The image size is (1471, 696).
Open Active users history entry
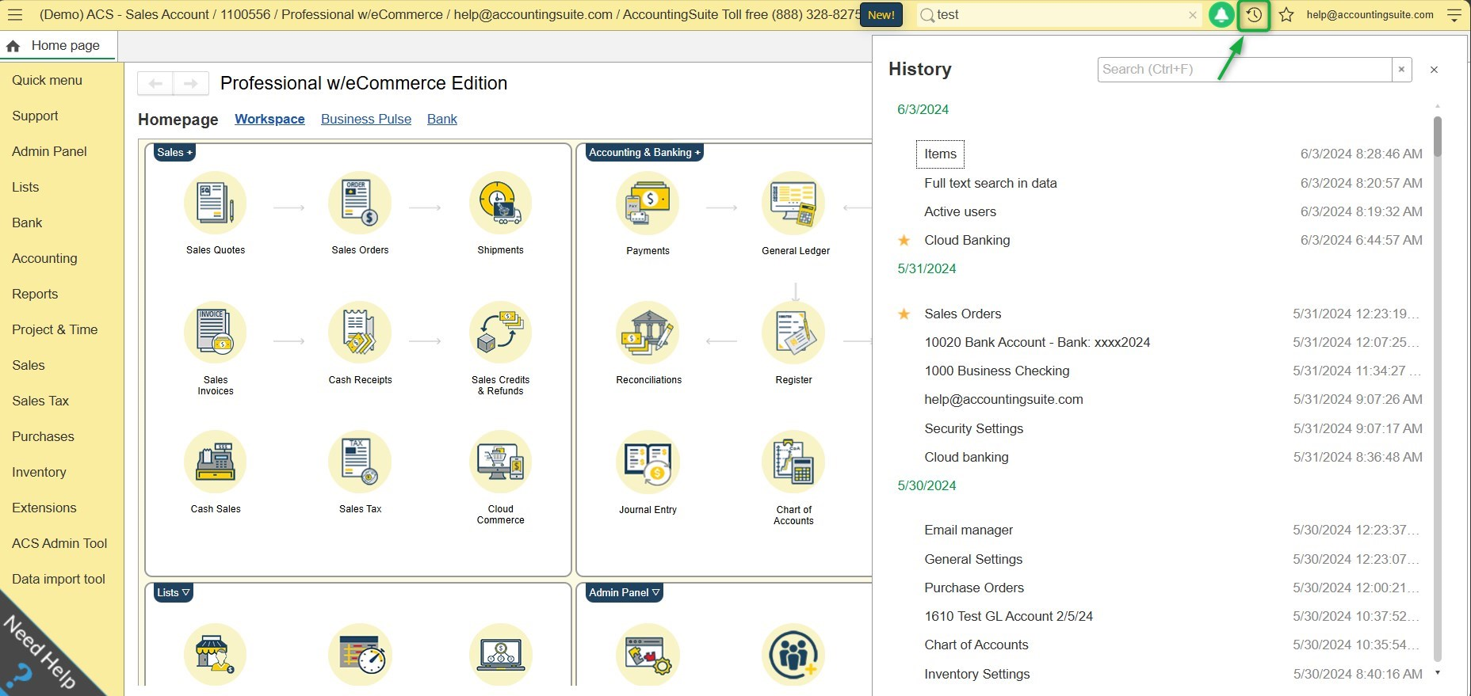[x=960, y=211]
